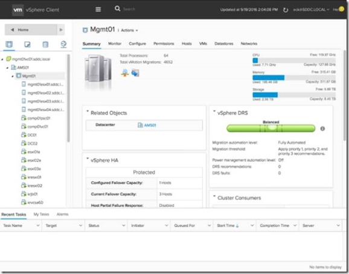Collapse the Related Objects panel
Viewport: 349px width, 274px height.
click(x=88, y=111)
